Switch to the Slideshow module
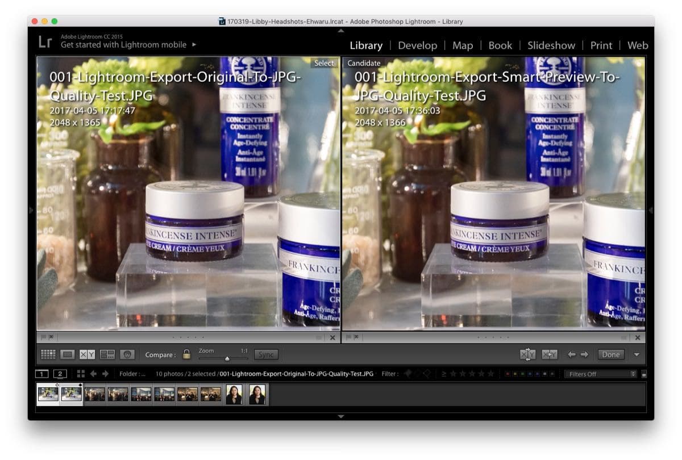682x460 pixels. click(551, 45)
